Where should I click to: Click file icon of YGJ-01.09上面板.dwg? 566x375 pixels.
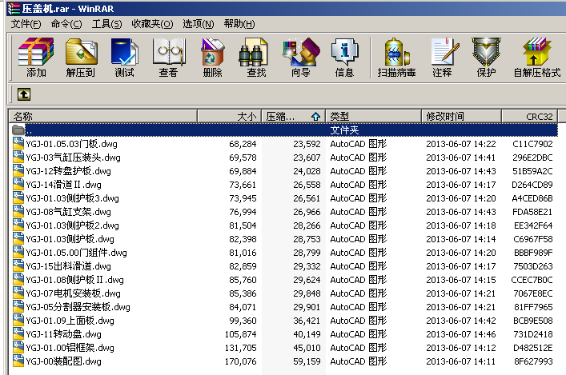pos(18,320)
